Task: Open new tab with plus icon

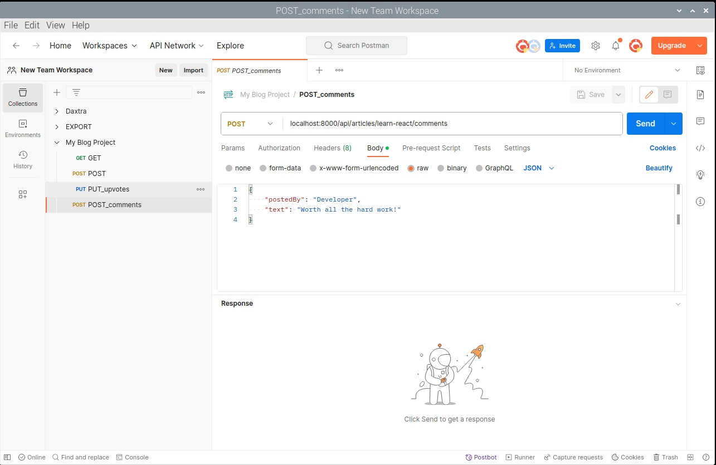Action: 319,70
